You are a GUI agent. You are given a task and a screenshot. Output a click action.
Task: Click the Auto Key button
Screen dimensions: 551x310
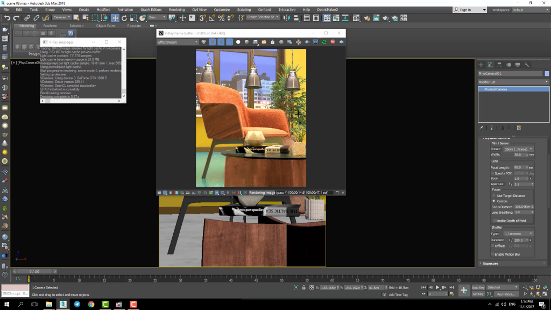pos(478,287)
